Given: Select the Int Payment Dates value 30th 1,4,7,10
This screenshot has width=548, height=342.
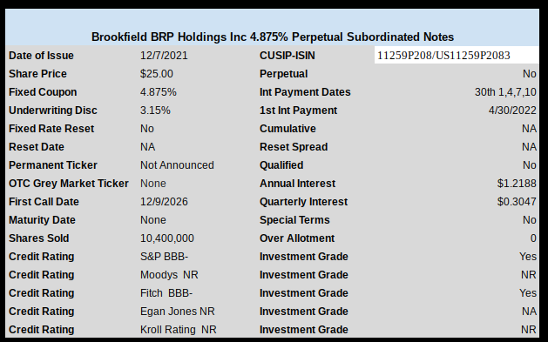Looking at the screenshot, I should [505, 92].
